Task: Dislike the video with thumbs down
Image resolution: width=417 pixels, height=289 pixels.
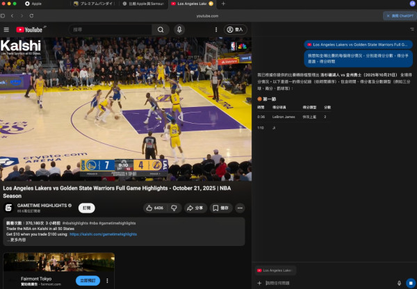Action: coord(174,208)
